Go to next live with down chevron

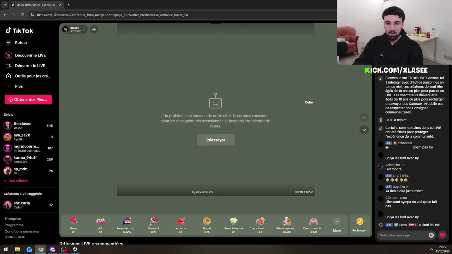(x=364, y=130)
